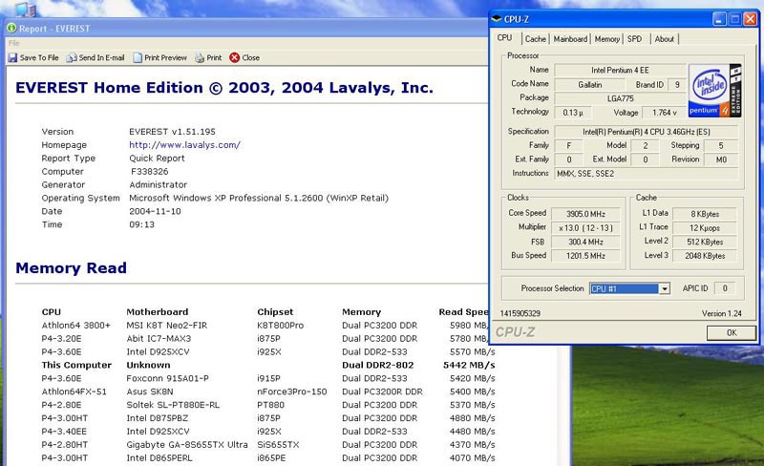Click the Foxconn 915A01-P motherboard cell
The image size is (764, 466).
[167, 378]
